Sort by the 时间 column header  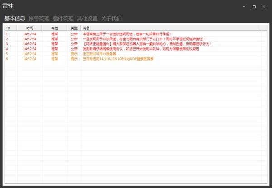coord(29,28)
